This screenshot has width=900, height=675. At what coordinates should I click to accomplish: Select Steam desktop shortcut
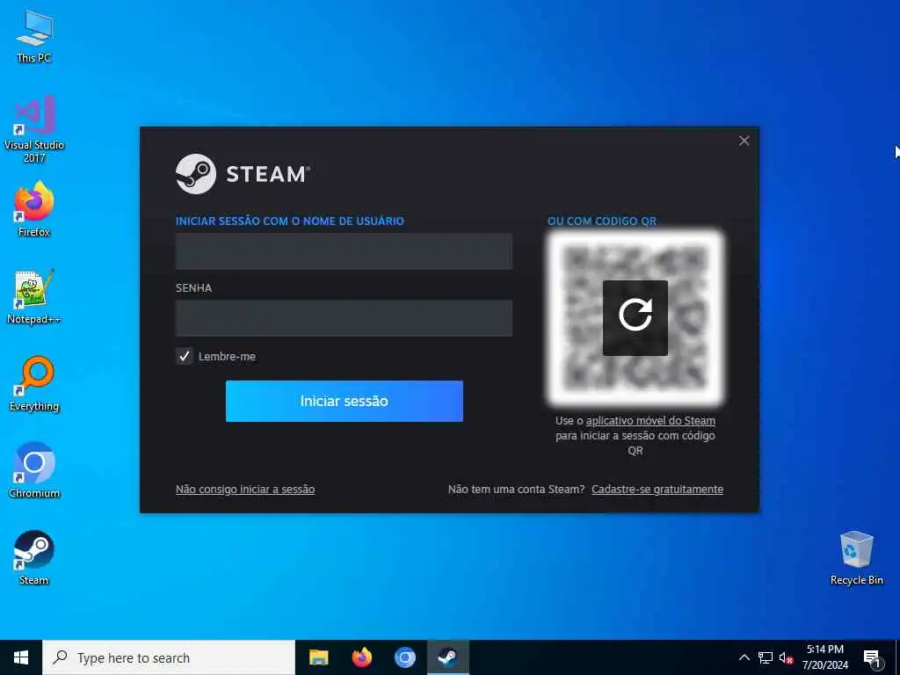(x=34, y=558)
